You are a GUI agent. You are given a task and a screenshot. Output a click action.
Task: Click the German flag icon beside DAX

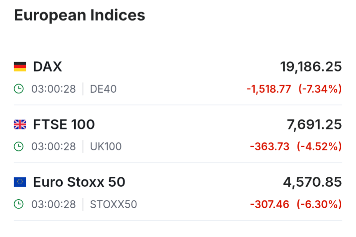click(20, 67)
